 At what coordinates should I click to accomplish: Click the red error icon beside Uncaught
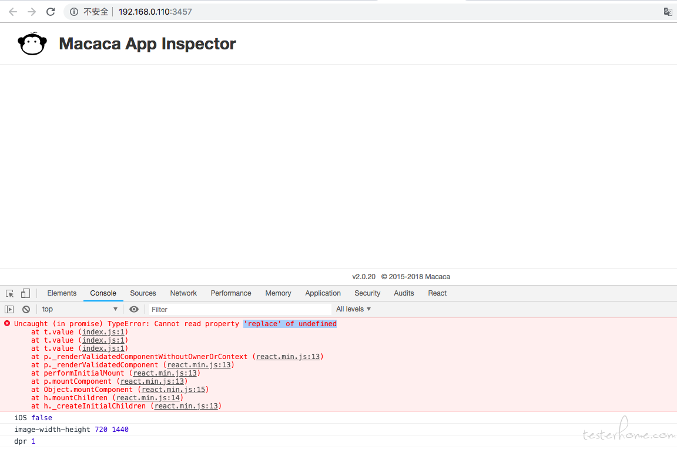coord(7,323)
